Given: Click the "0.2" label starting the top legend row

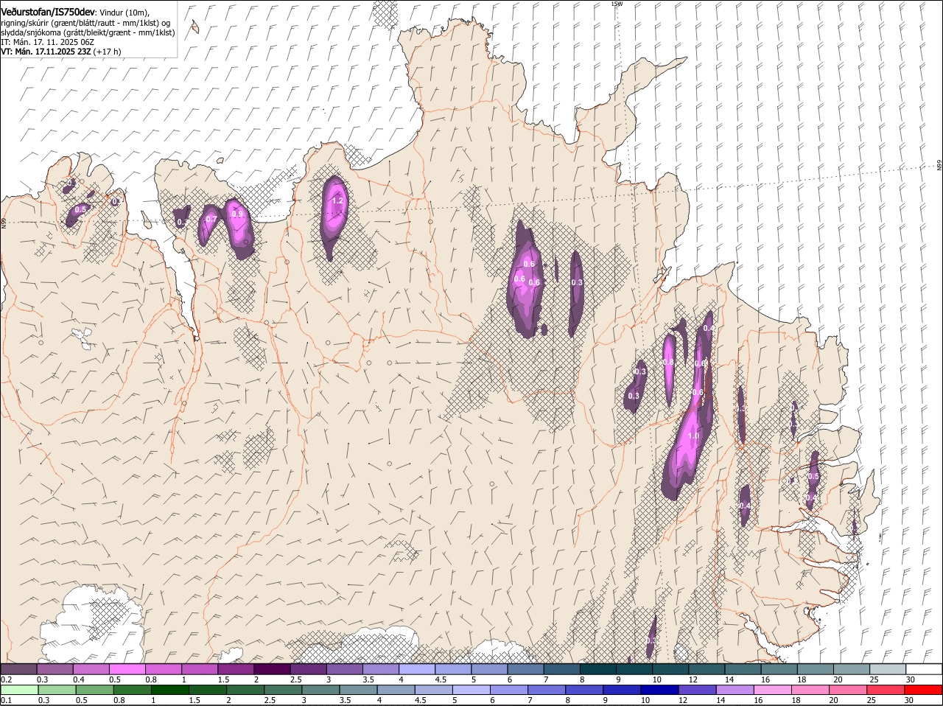Looking at the screenshot, I should (x=6, y=679).
